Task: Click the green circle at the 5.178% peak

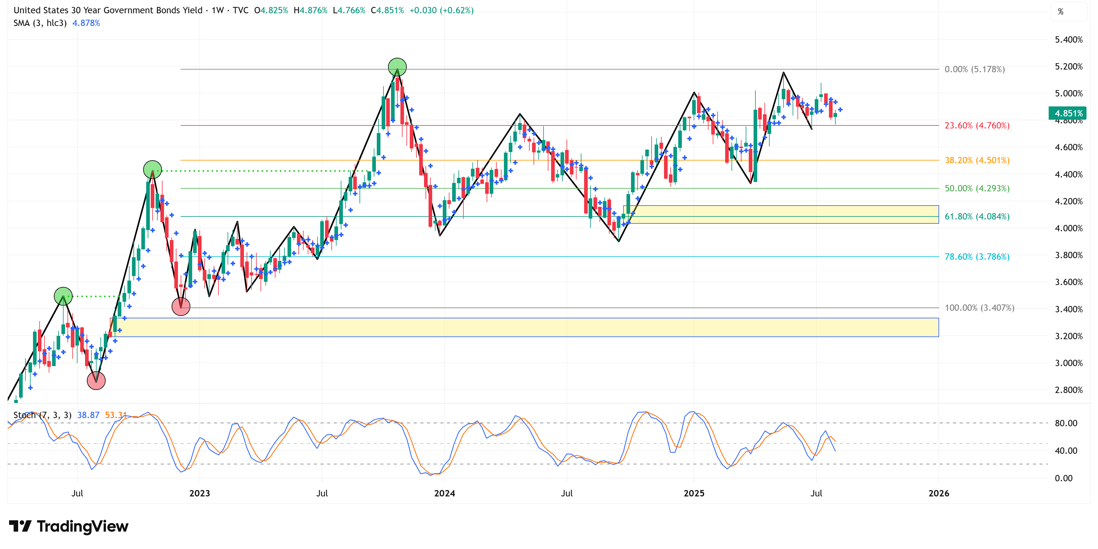Action: [397, 67]
